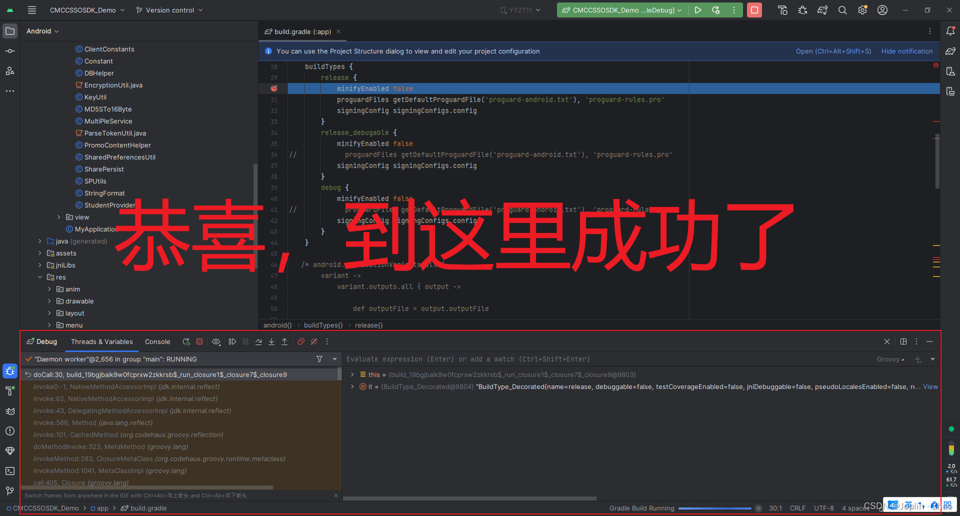Open the Terminal icon in left sidebar

10,471
